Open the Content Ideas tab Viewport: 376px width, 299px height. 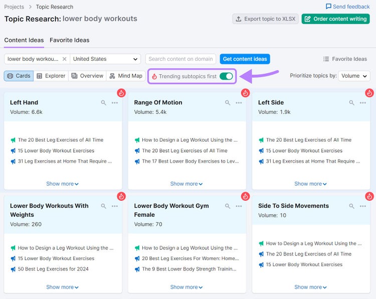pyautogui.click(x=24, y=40)
